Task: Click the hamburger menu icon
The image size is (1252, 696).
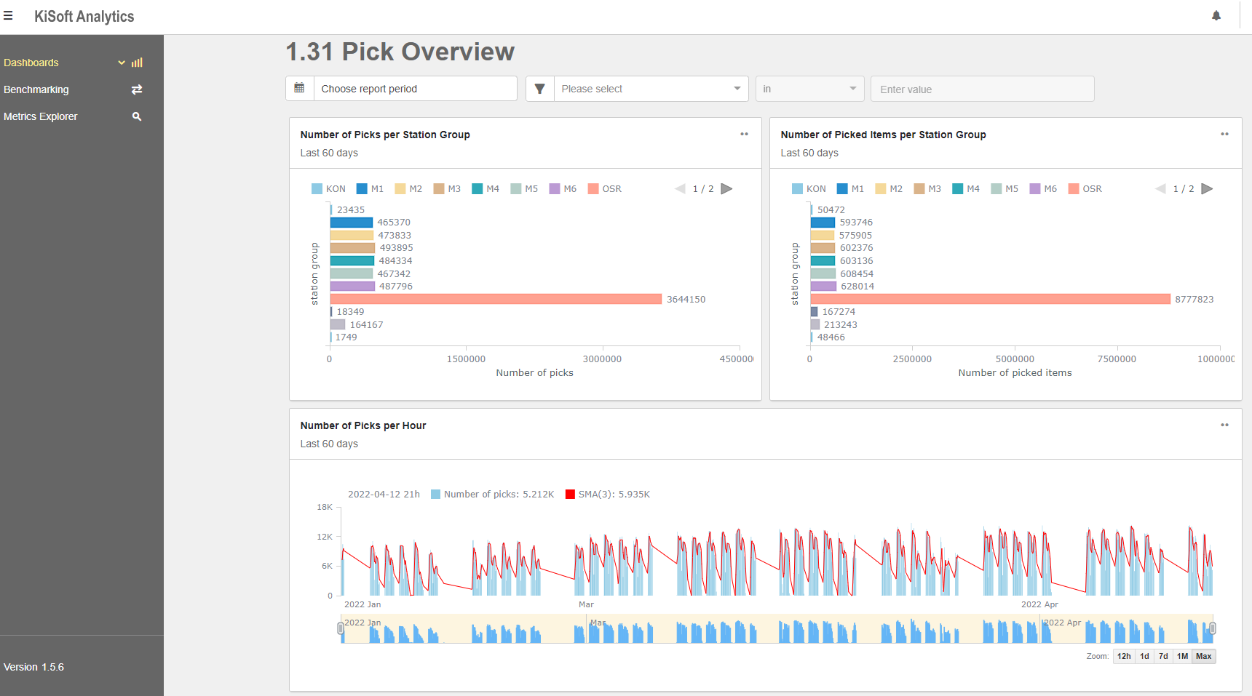Action: pyautogui.click(x=9, y=16)
